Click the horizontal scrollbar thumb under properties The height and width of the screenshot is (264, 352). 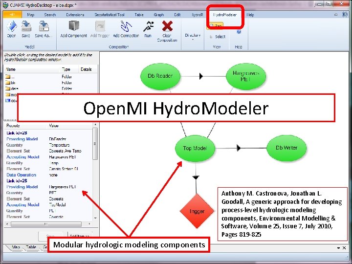click(x=46, y=224)
